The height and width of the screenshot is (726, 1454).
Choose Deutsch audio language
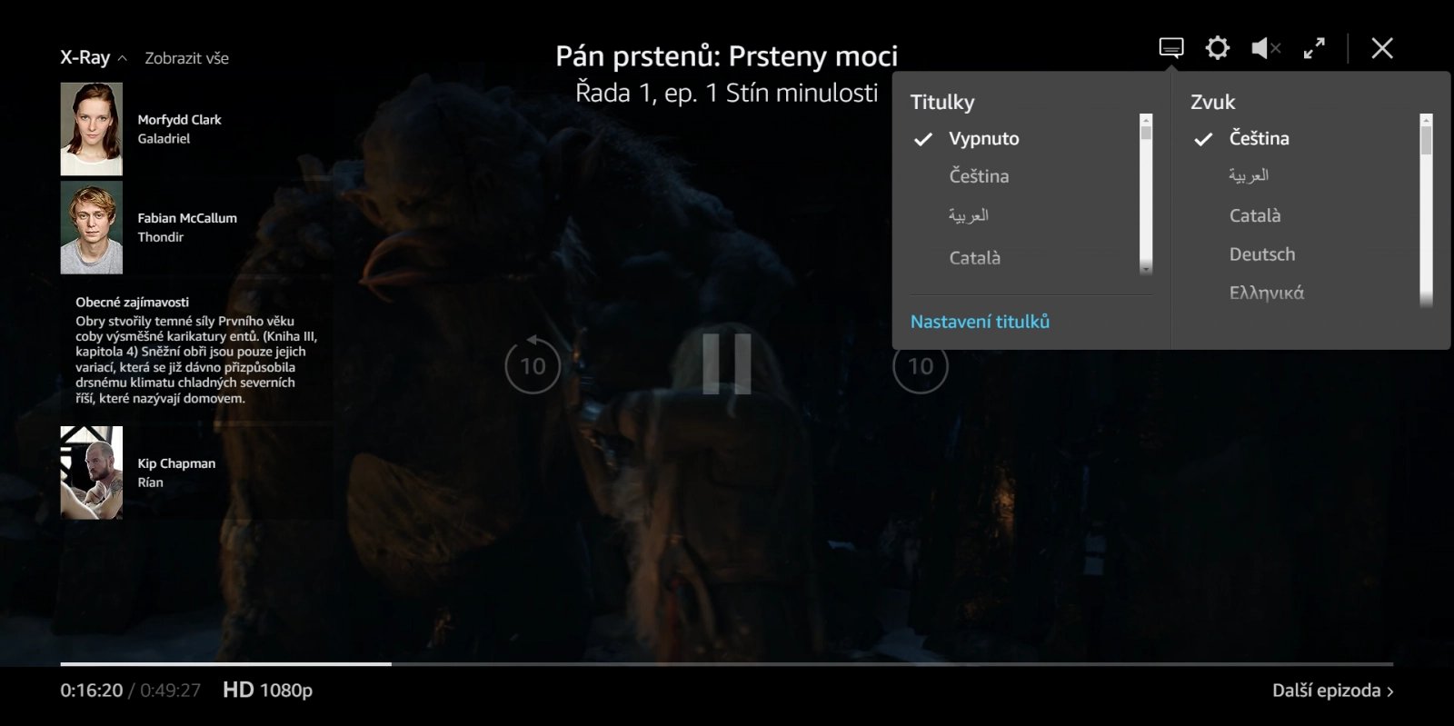pyautogui.click(x=1261, y=254)
